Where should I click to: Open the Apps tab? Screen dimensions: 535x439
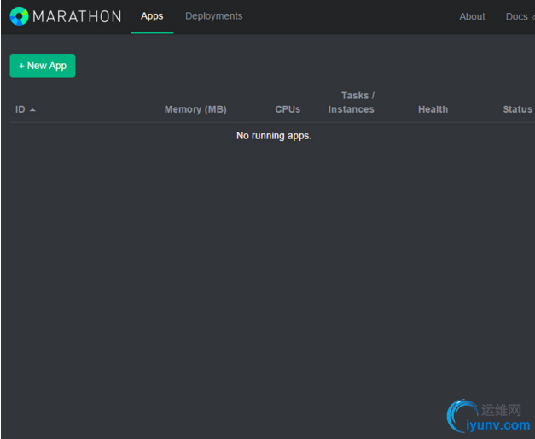tap(152, 16)
